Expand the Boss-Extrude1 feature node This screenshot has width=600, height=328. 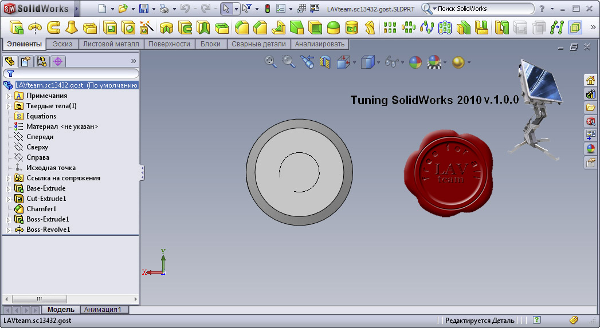pyautogui.click(x=9, y=219)
